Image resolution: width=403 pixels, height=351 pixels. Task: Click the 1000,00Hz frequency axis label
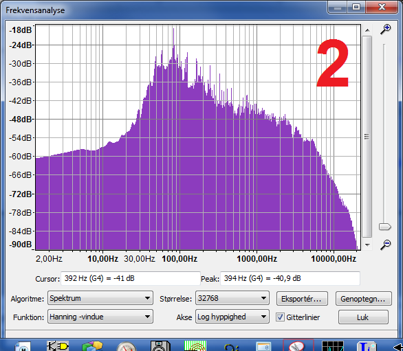(x=257, y=258)
